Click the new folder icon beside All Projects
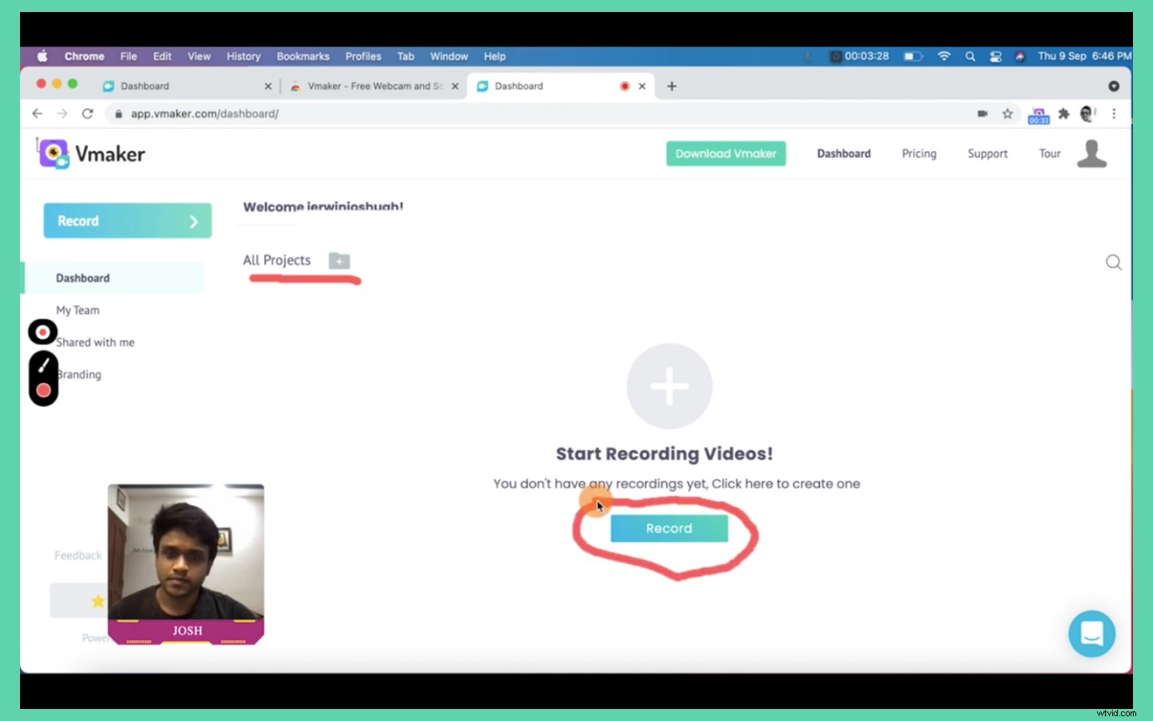1153x721 pixels. [x=339, y=260]
